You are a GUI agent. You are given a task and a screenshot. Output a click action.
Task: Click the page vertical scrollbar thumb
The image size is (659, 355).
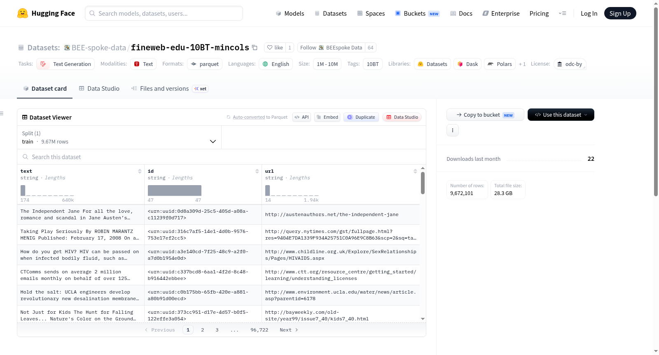coord(656,101)
